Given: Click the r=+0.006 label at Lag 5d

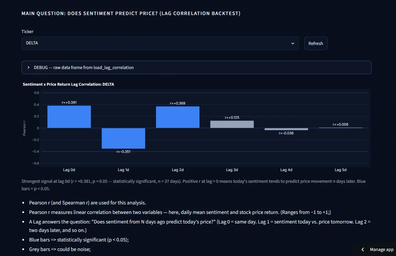Looking at the screenshot, I should coord(340,124).
